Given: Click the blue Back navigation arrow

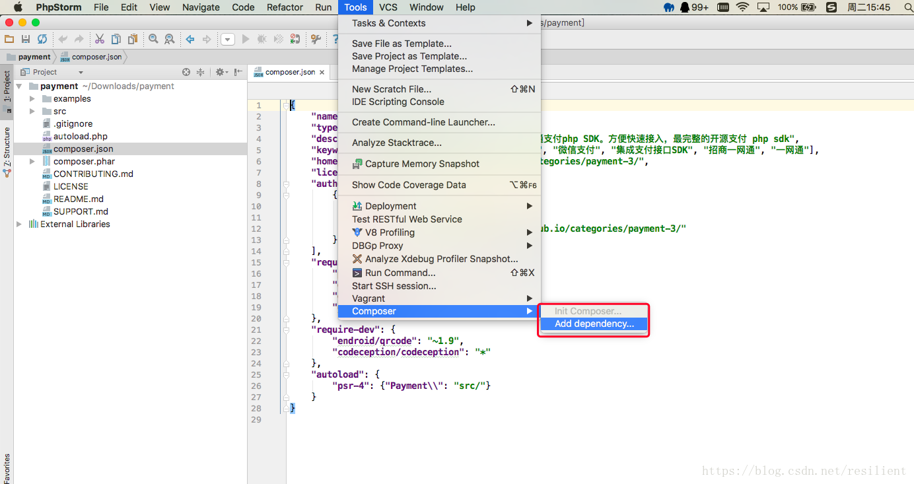Looking at the screenshot, I should click(190, 40).
